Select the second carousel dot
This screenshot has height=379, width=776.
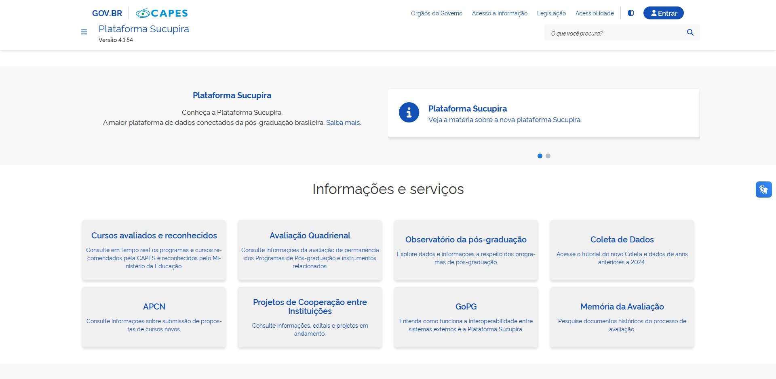point(548,156)
